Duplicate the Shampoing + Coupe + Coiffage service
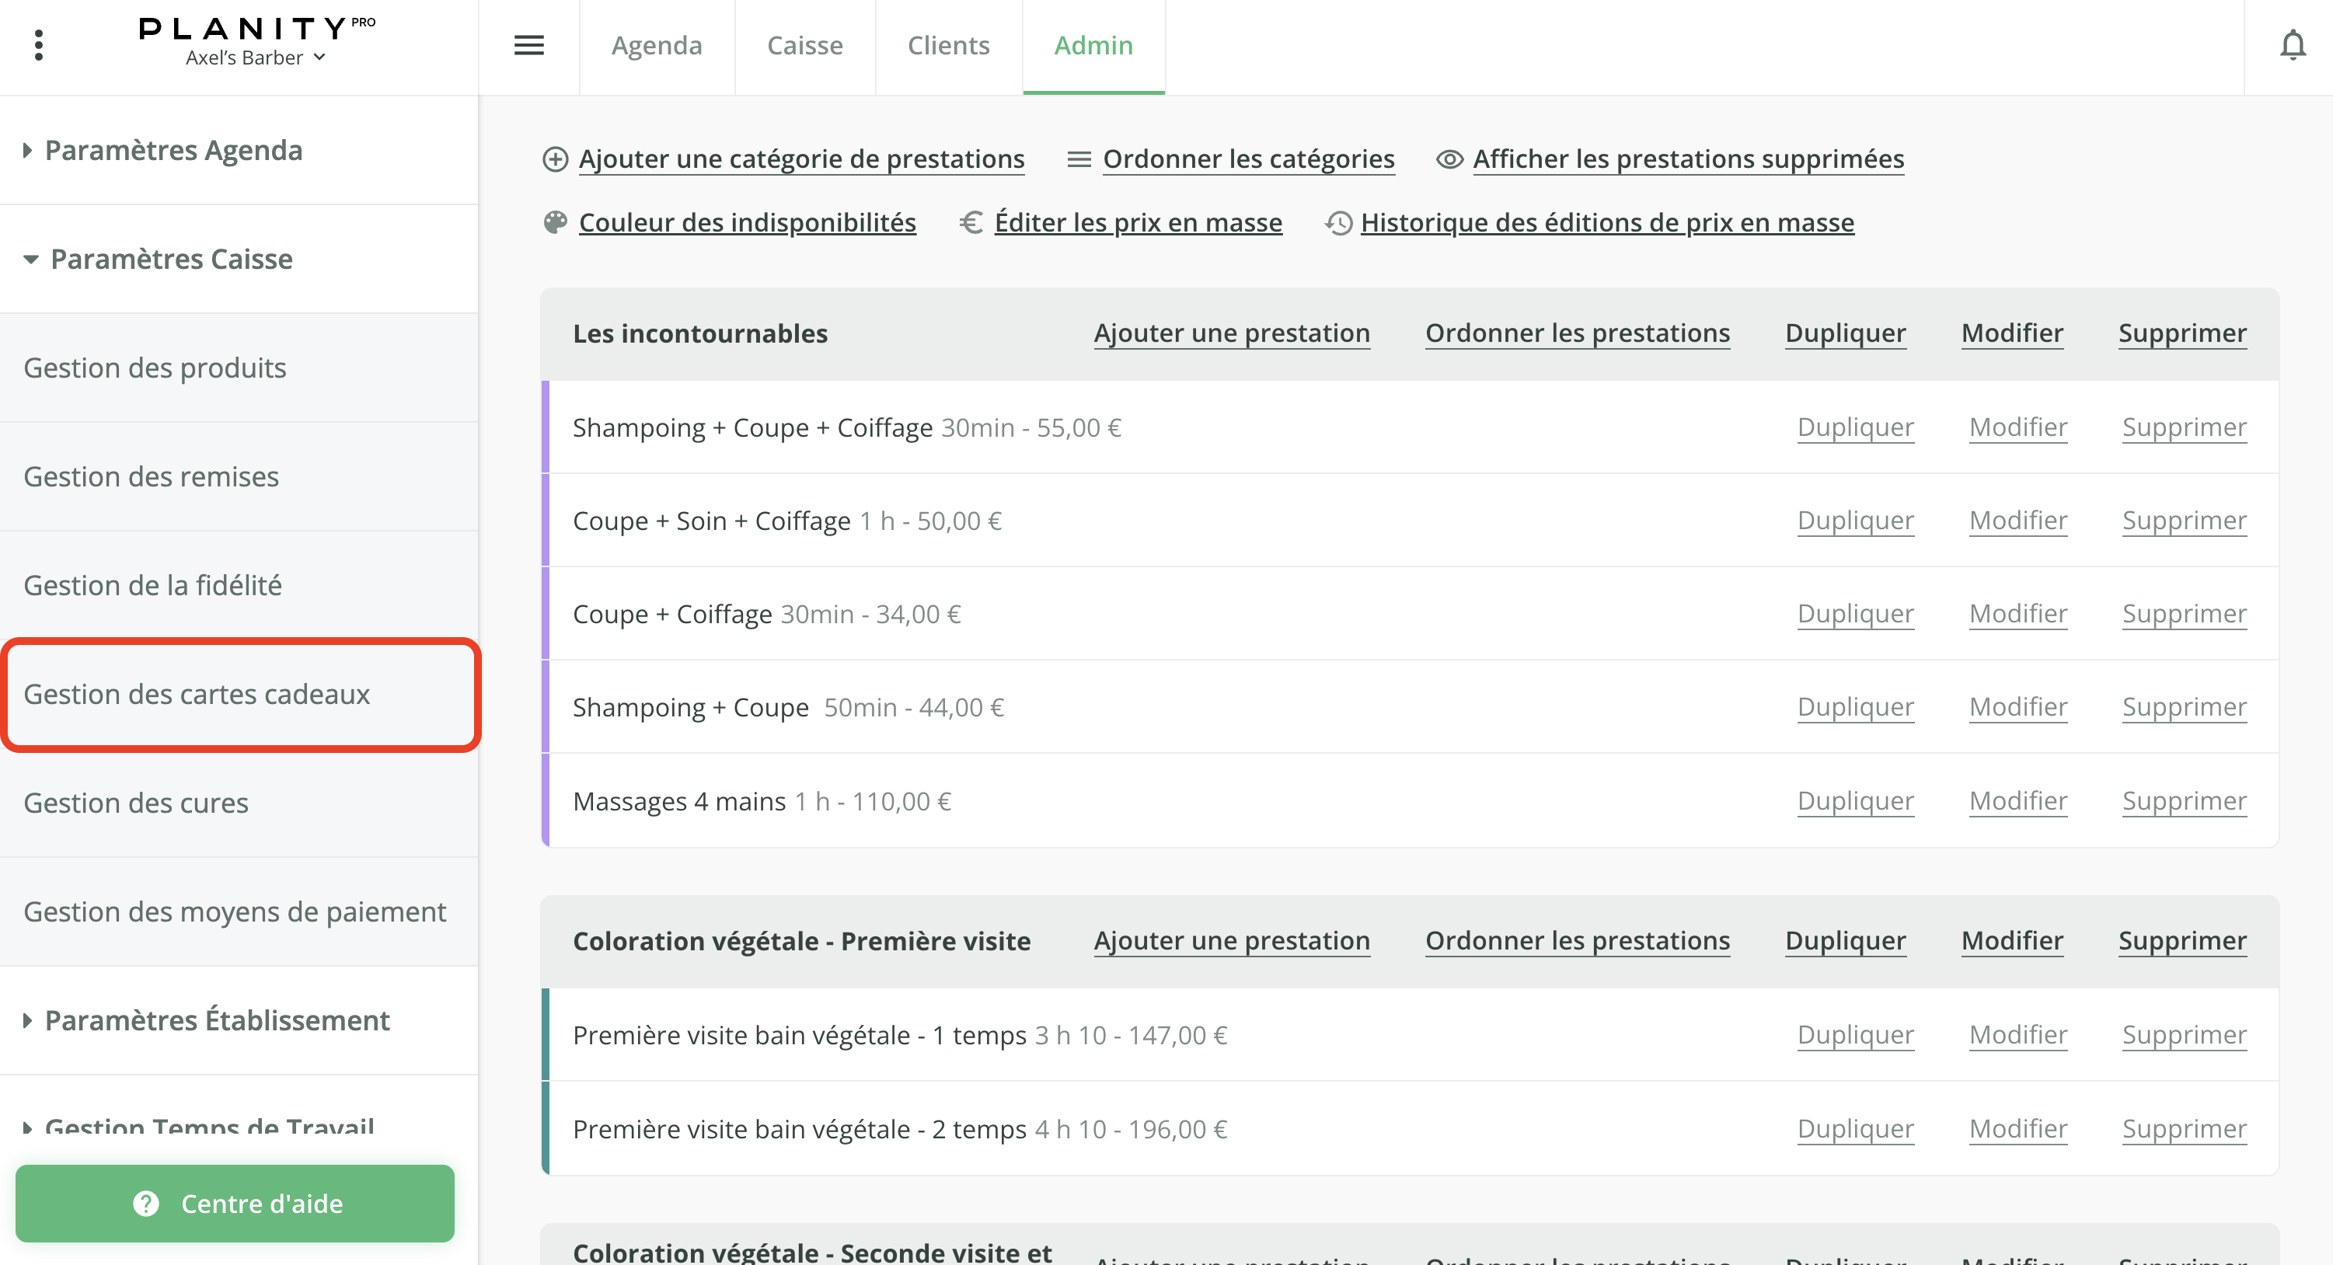 point(1855,427)
